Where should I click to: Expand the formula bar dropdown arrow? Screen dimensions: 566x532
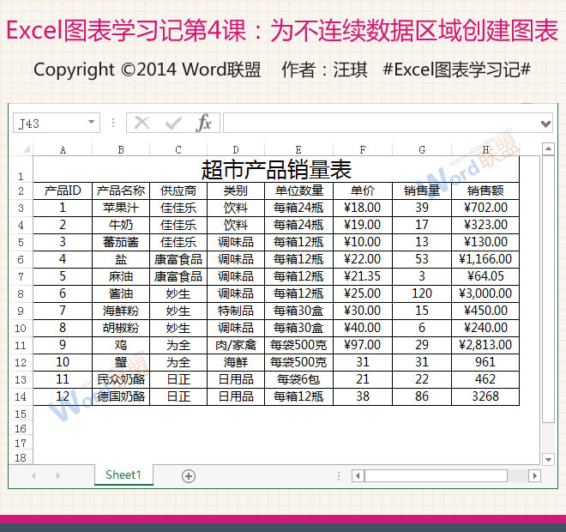pyautogui.click(x=546, y=124)
